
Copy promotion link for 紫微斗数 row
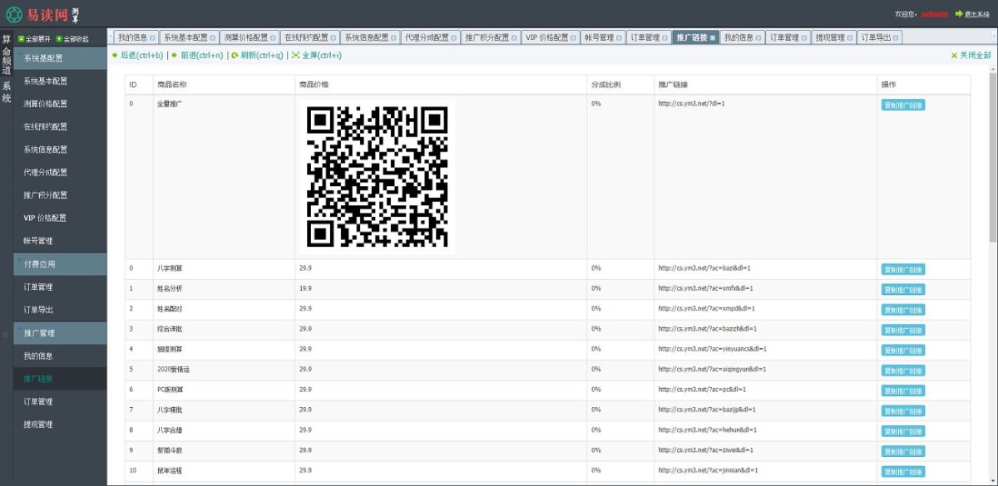pos(902,451)
